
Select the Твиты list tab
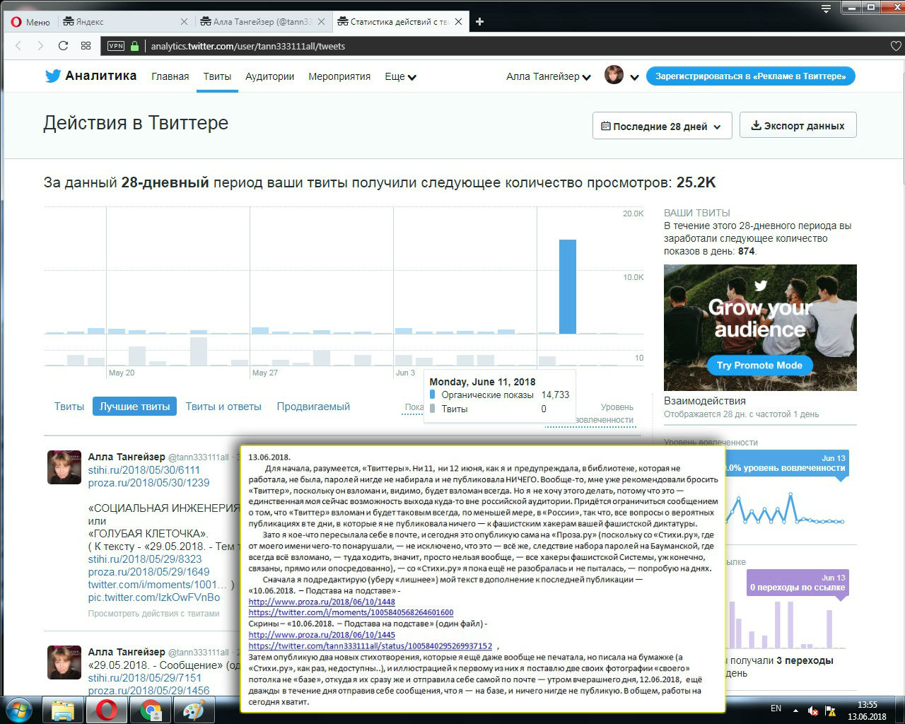pos(69,407)
